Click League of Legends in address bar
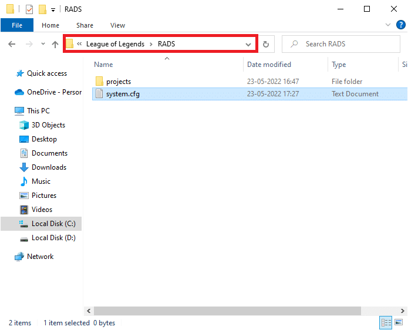This screenshot has height=330, width=408. (115, 44)
